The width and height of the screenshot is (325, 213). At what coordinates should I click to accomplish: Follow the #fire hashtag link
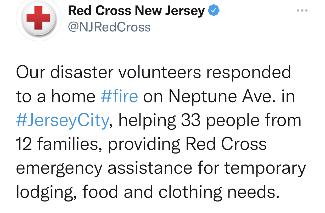(119, 96)
